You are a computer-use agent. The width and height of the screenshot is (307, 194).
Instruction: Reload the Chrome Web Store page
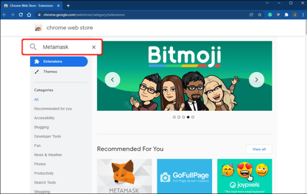(21, 15)
